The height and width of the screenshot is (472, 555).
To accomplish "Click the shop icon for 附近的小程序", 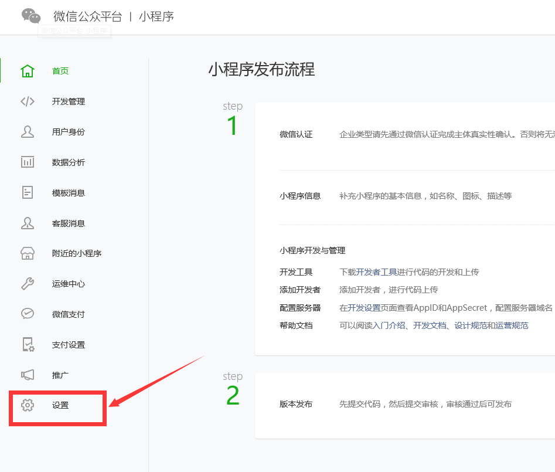I will click(x=28, y=253).
